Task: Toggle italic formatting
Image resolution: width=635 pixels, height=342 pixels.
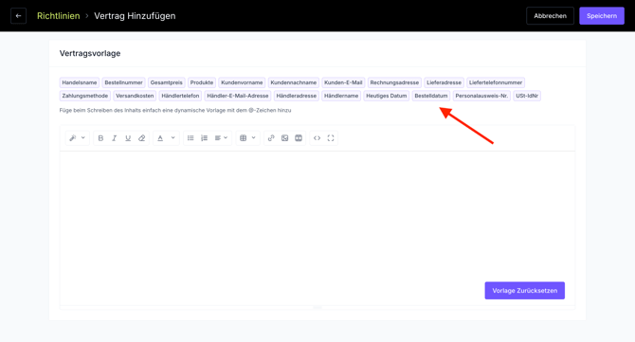Action: coord(114,138)
